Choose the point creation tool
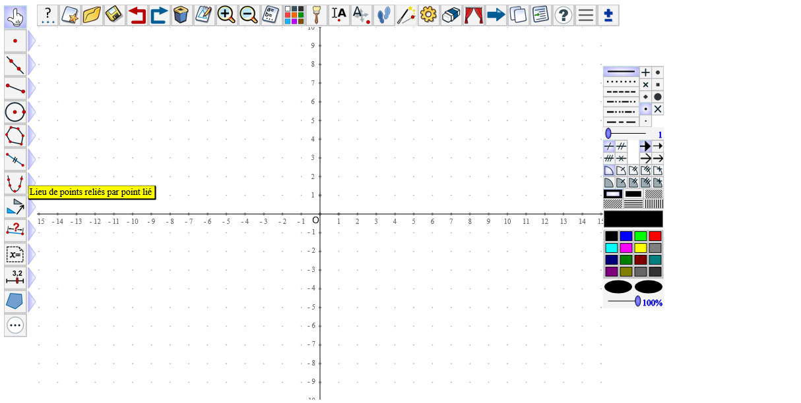 (15, 41)
